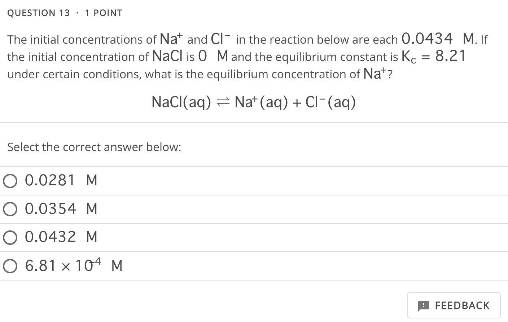
Task: Click the QUESTION 13 header
Action: click(38, 13)
